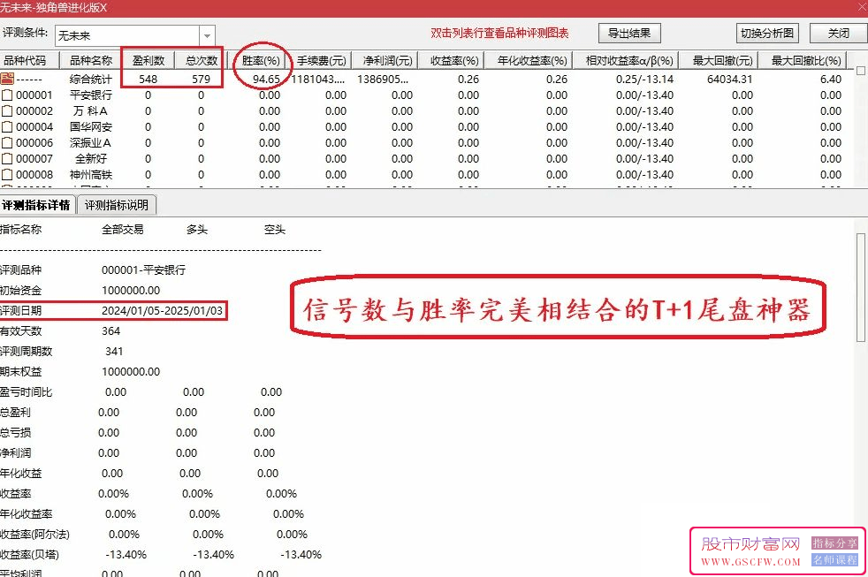Select the 万 科A row name
This screenshot has height=577, width=868.
click(91, 111)
